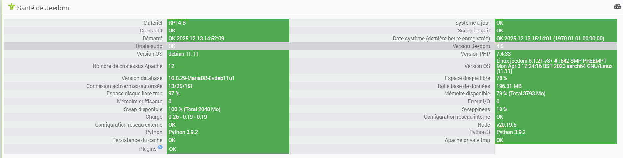Click the debian 11.11 version cell
The width and height of the screenshot is (623, 158).
point(183,54)
